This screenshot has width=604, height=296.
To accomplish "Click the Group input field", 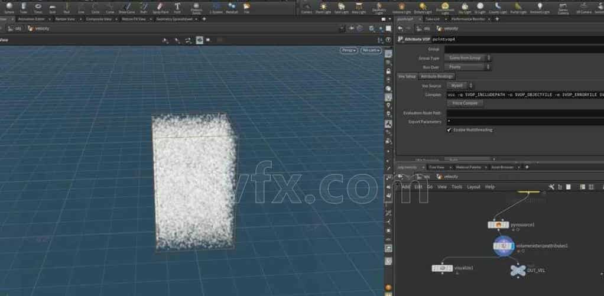I will pyautogui.click(x=523, y=49).
